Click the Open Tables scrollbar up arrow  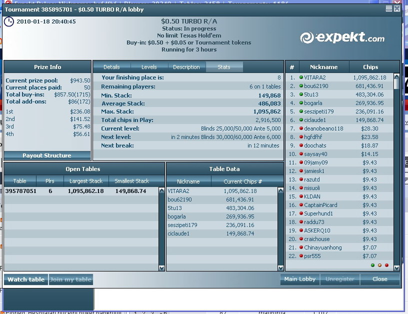click(161, 190)
